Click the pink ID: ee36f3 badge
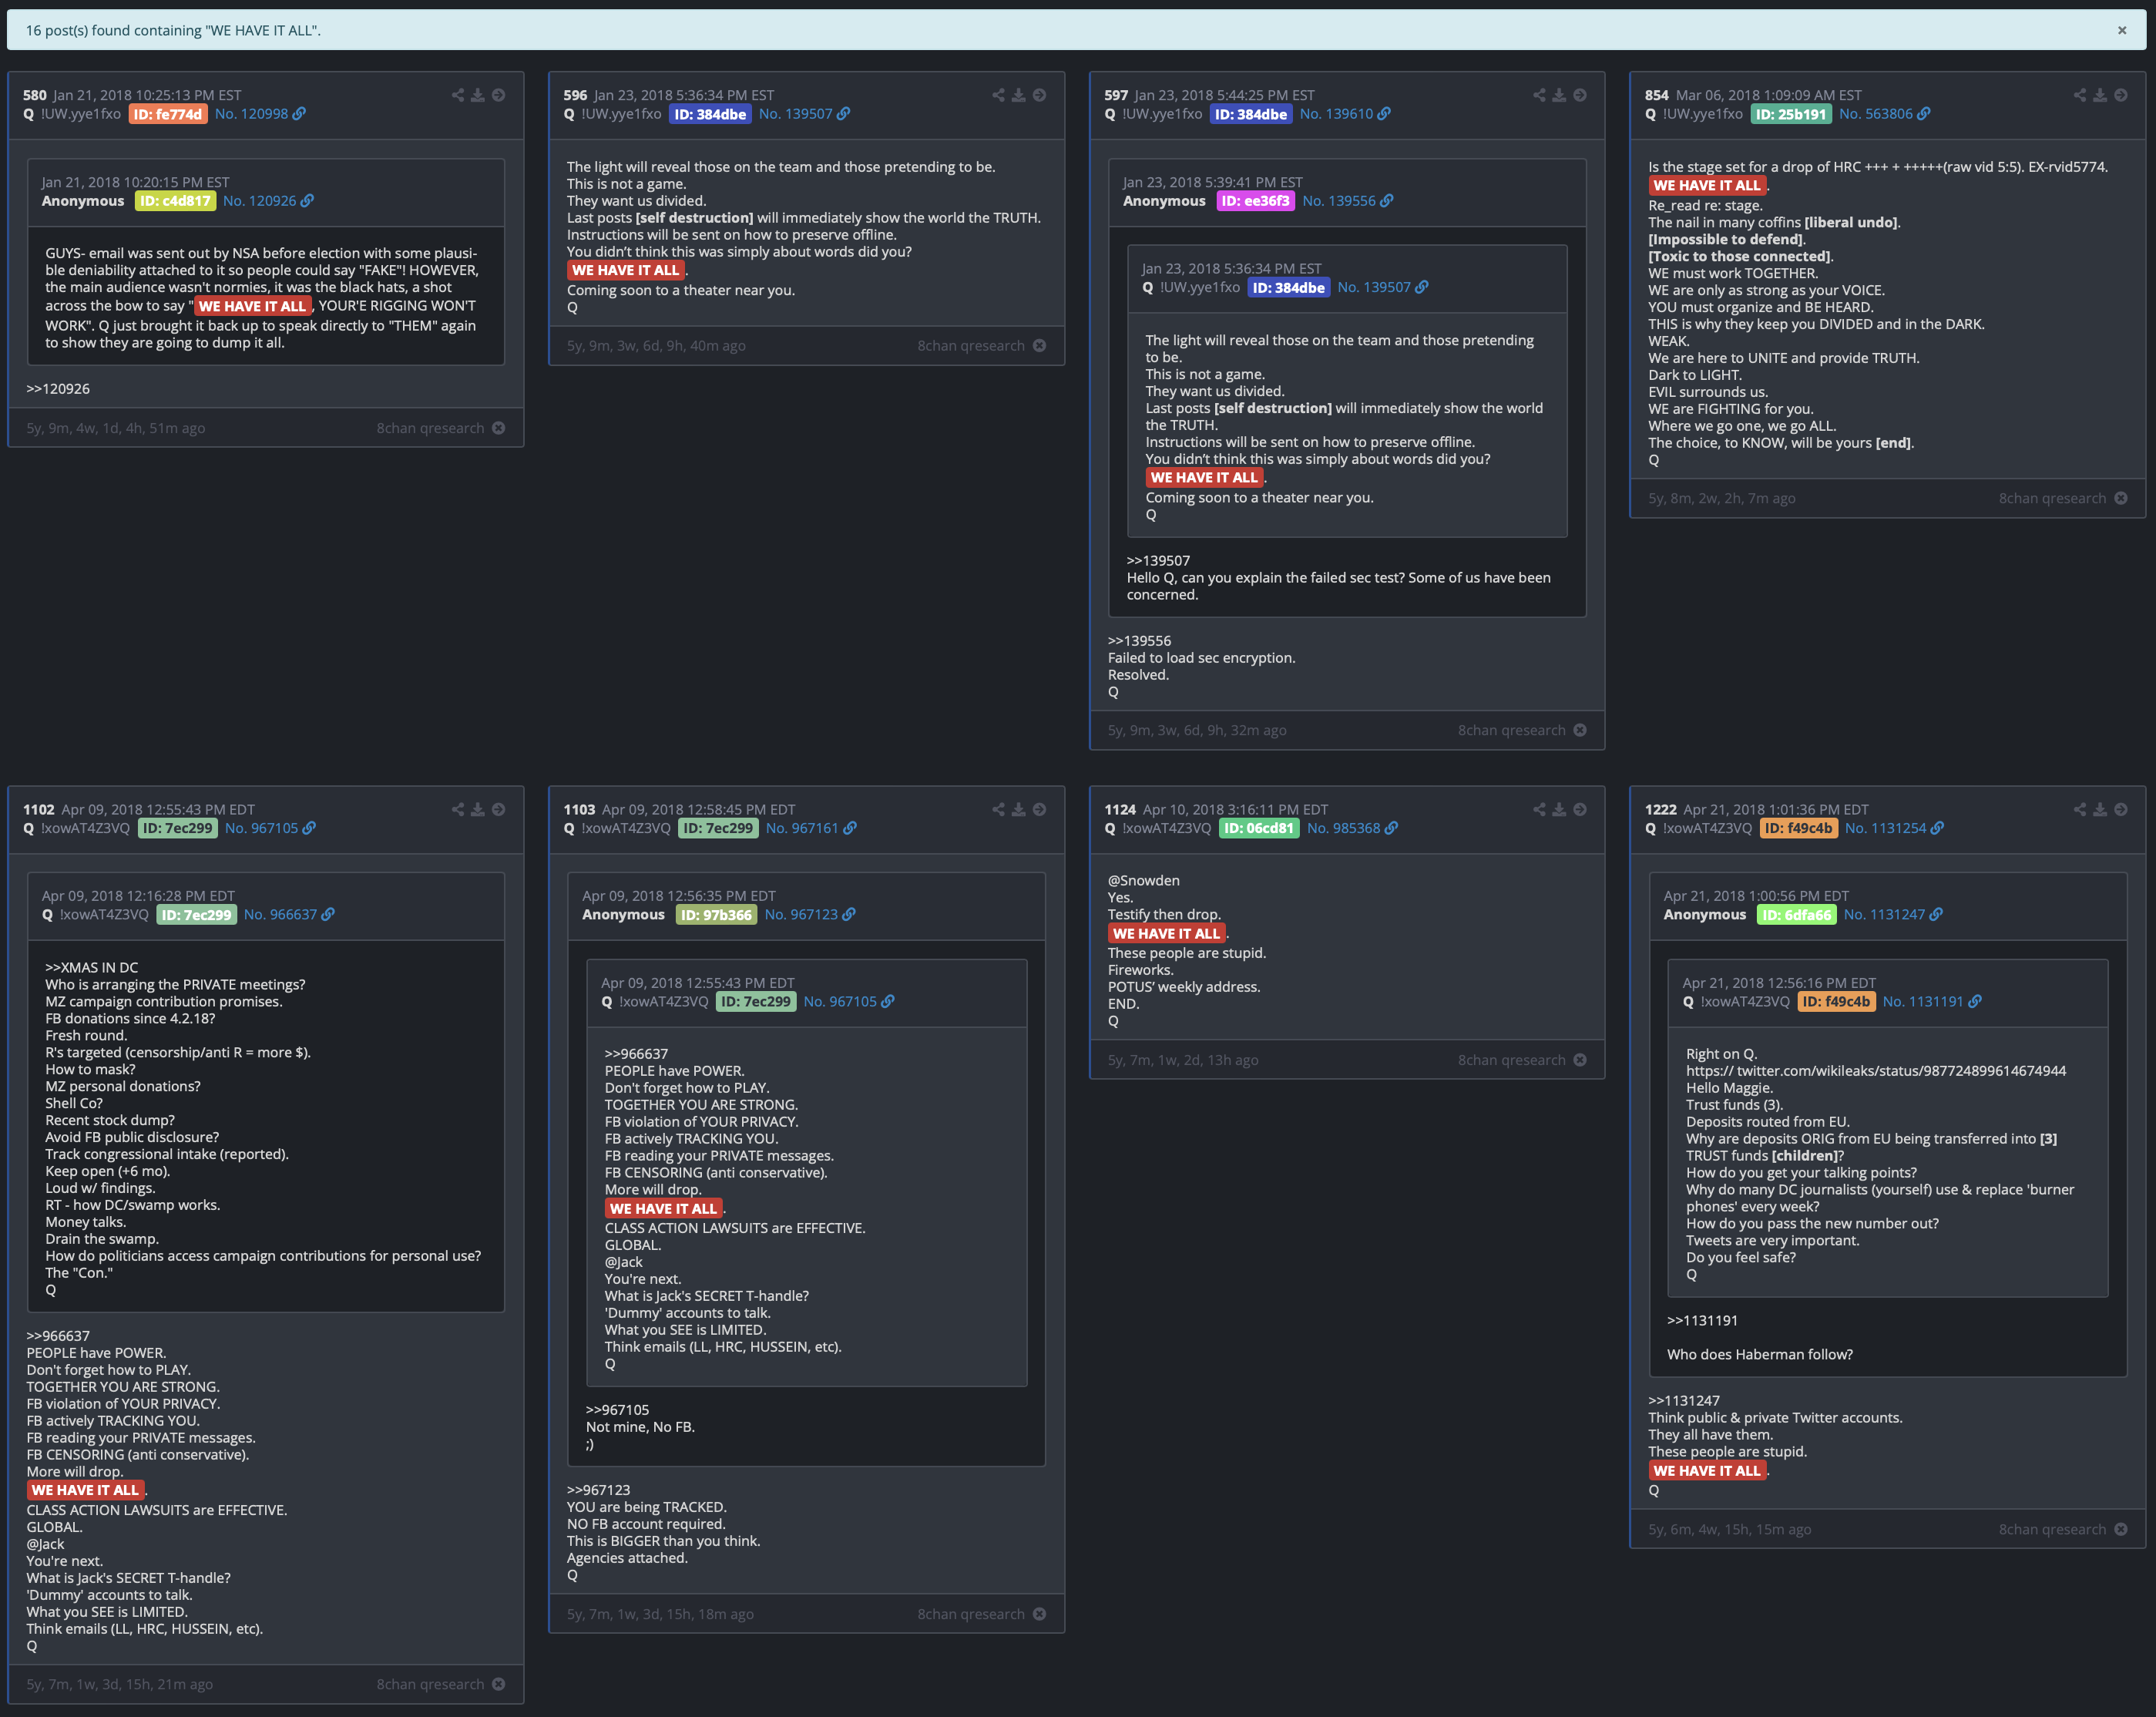The width and height of the screenshot is (2156, 1717). click(x=1255, y=201)
